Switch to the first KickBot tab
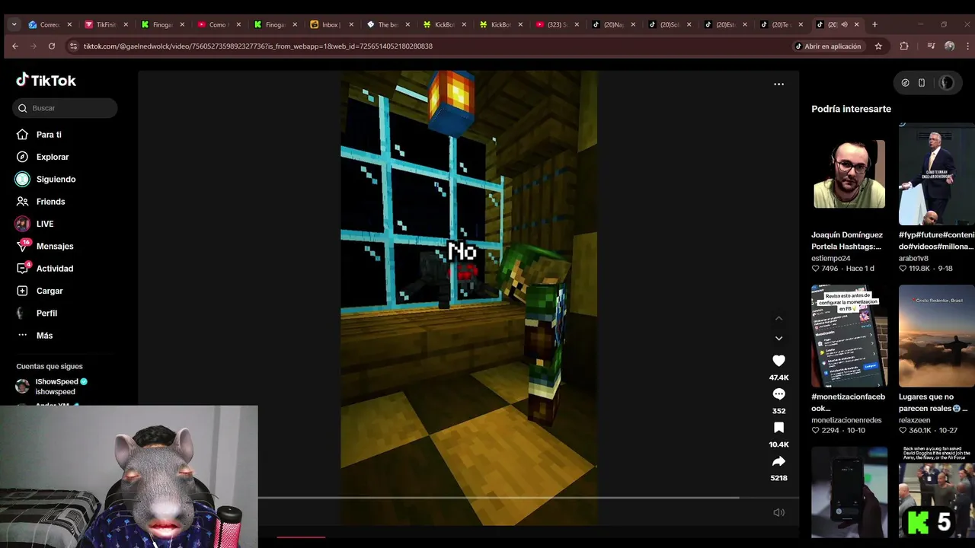The image size is (975, 548). (444, 24)
